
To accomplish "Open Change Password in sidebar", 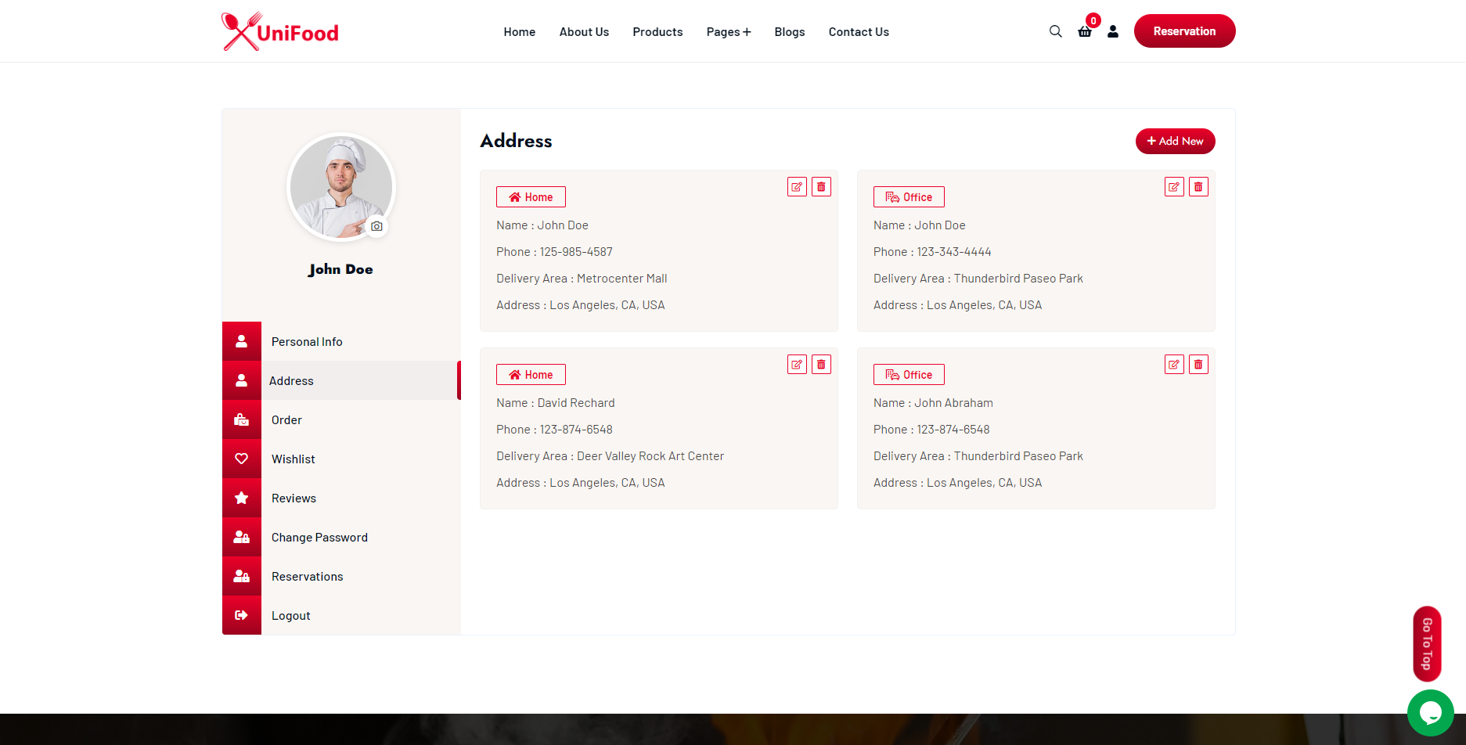I will [319, 538].
